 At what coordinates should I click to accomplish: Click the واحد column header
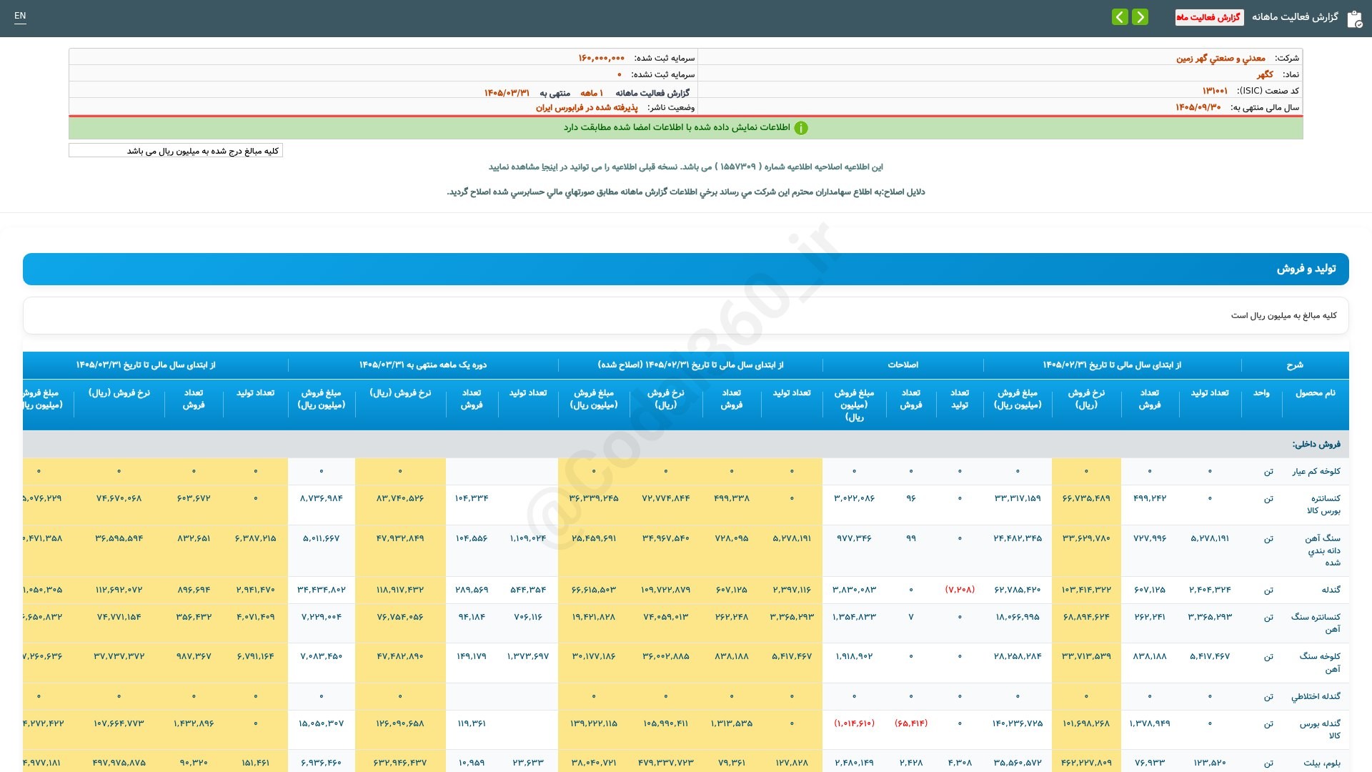[x=1261, y=393]
